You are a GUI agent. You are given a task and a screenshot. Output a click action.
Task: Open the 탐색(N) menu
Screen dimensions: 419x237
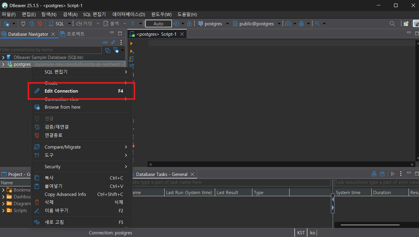pyautogui.click(x=49, y=14)
